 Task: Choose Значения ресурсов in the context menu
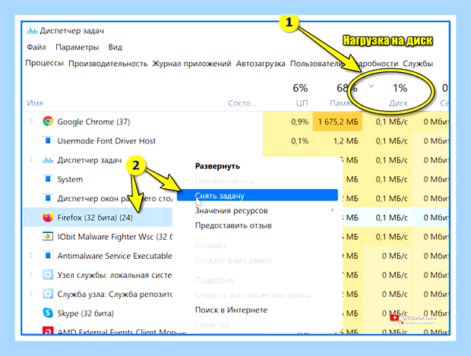click(x=231, y=211)
